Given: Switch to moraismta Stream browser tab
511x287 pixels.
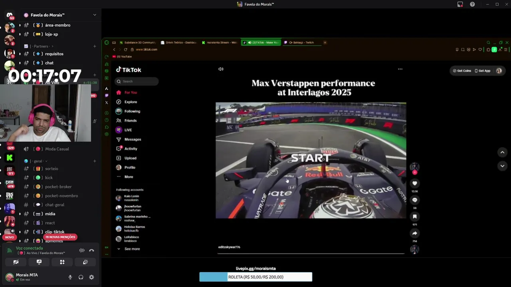Looking at the screenshot, I should 220,42.
